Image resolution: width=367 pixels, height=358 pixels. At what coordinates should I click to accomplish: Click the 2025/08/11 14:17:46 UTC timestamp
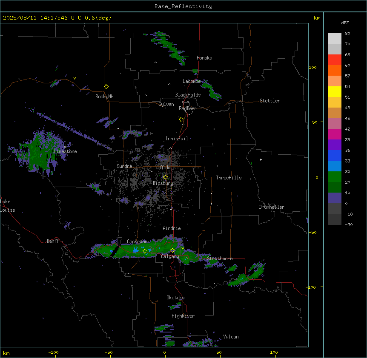click(42, 18)
